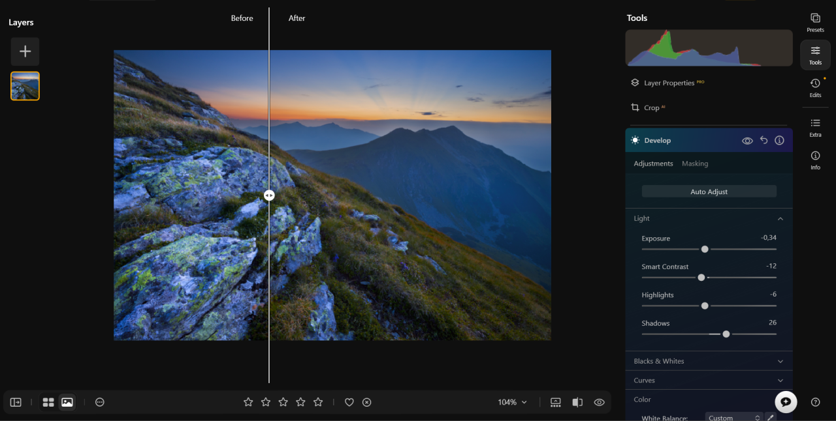Reset Develop adjustments with undo arrow
Viewport: 836px width, 421px height.
coord(764,140)
